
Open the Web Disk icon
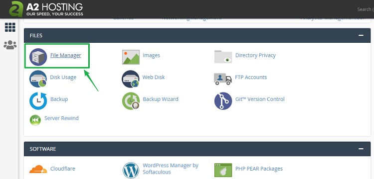pyautogui.click(x=131, y=79)
